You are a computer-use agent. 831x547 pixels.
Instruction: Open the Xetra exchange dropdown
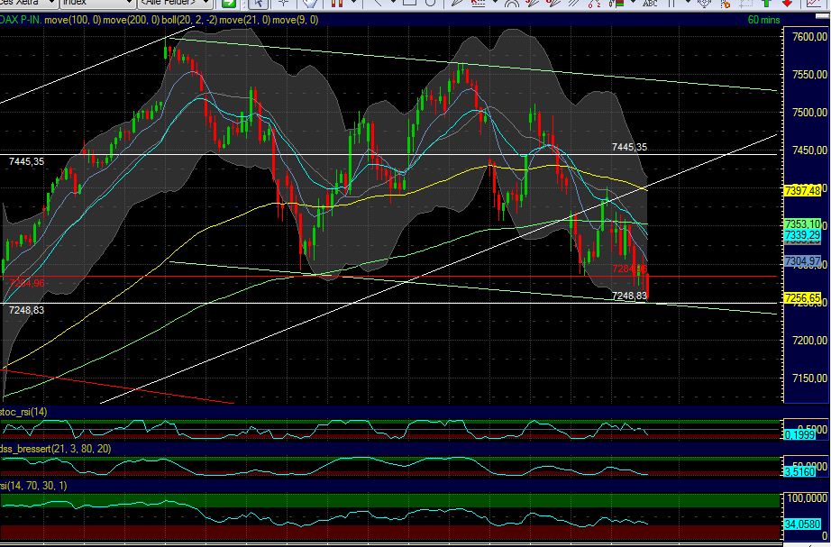pyautogui.click(x=28, y=4)
